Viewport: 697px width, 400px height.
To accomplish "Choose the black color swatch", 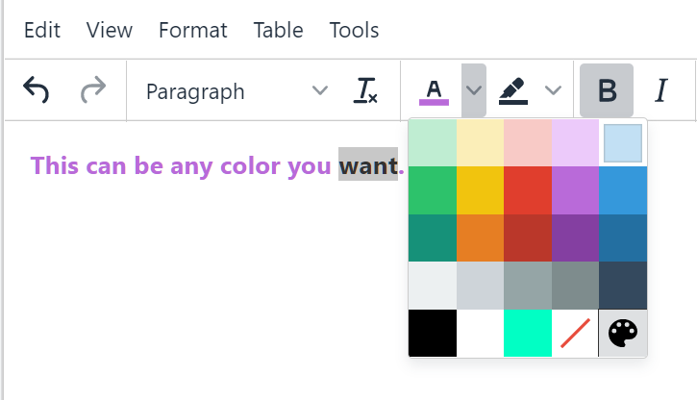I will point(433,334).
